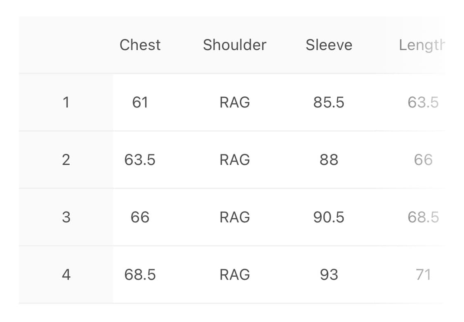The width and height of the screenshot is (464, 322).
Task: Click the partially visible Length header
Action: pyautogui.click(x=422, y=45)
